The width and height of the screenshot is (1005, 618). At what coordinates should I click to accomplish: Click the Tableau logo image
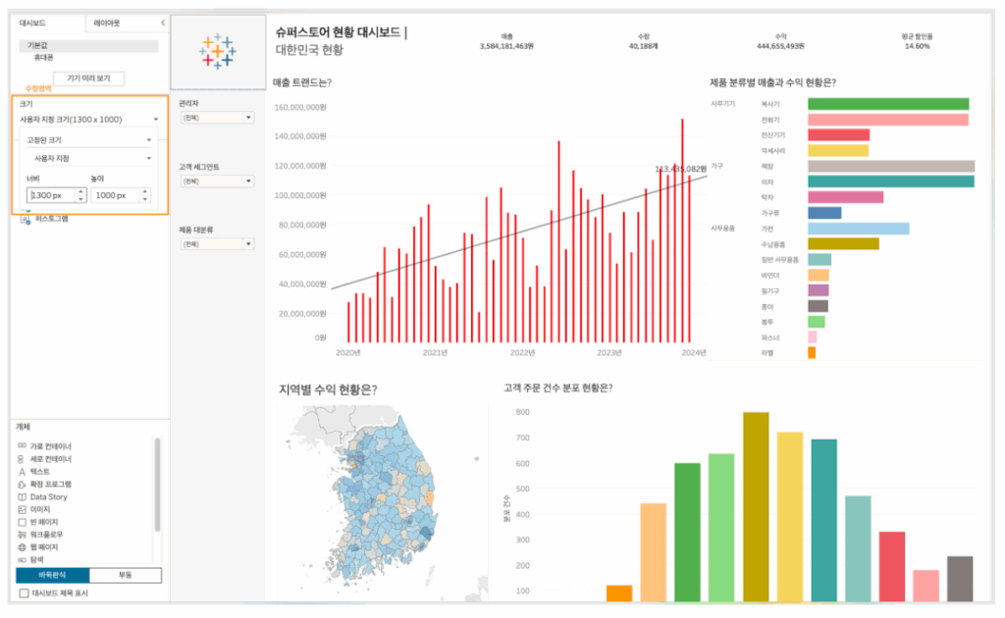pyautogui.click(x=217, y=51)
